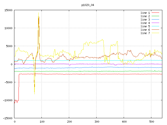Click the 300 x-axis tick label
This screenshot has width=167, height=125.
(97, 122)
